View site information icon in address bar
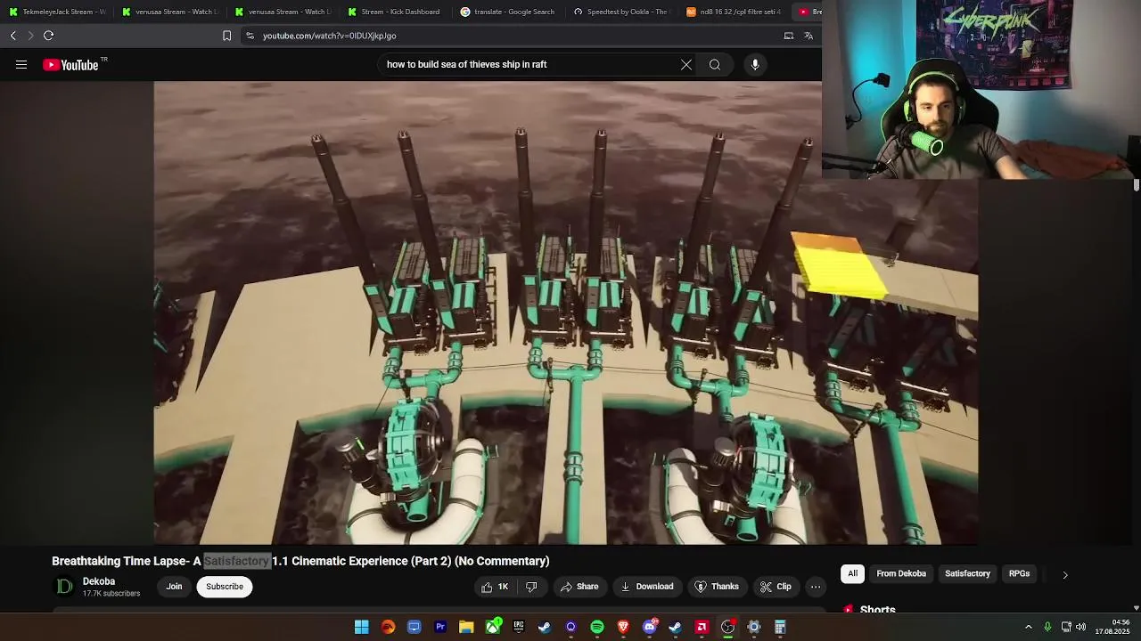1141x641 pixels. pyautogui.click(x=250, y=36)
